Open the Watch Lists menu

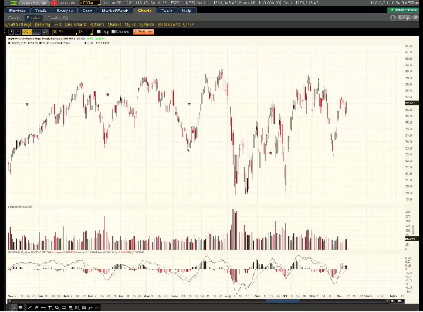tap(168, 25)
